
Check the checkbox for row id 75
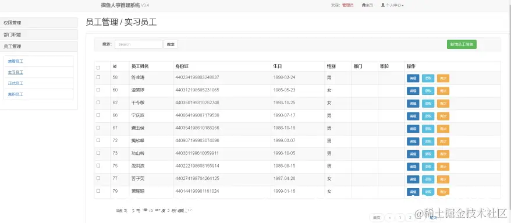(x=98, y=165)
